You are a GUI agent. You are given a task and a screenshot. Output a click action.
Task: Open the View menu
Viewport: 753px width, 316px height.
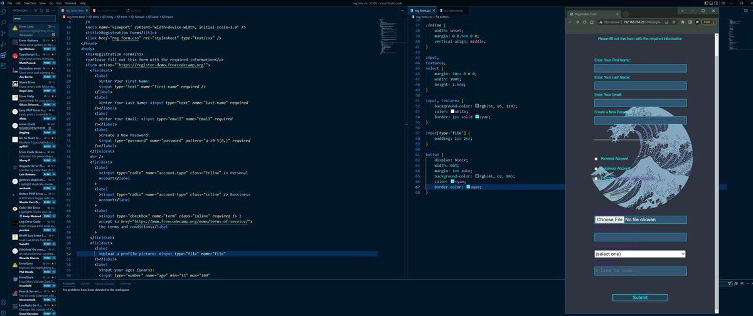[42, 3]
